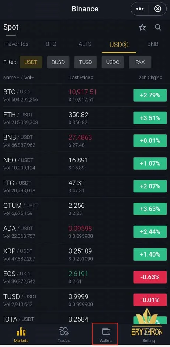Open the ETH / USDT pair row
Screen dimensions: 170x347
pos(85,118)
